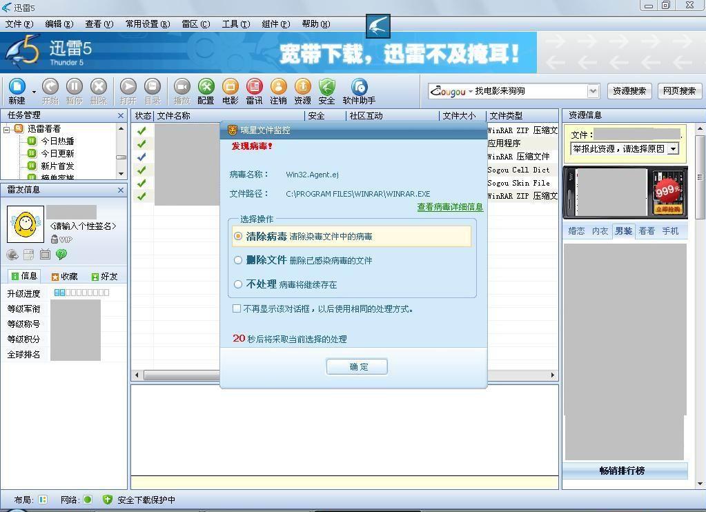This screenshot has height=512, width=706.
Task: Select the 删除文件 radio option
Action: 238,260
